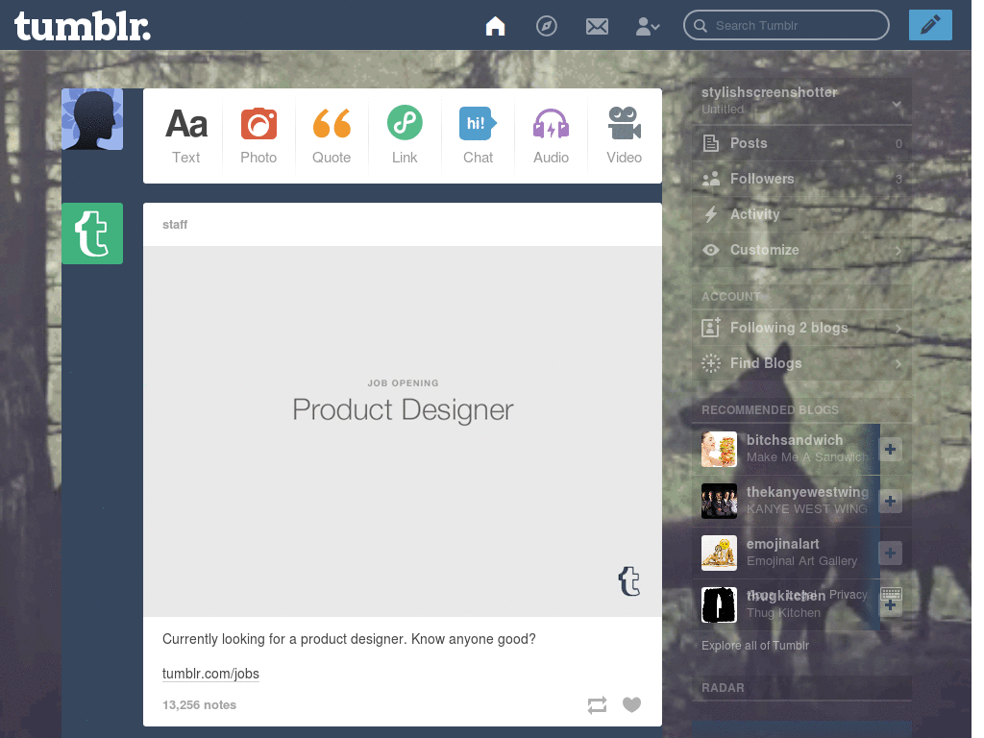Open Explore all of Tumblr link

755,645
